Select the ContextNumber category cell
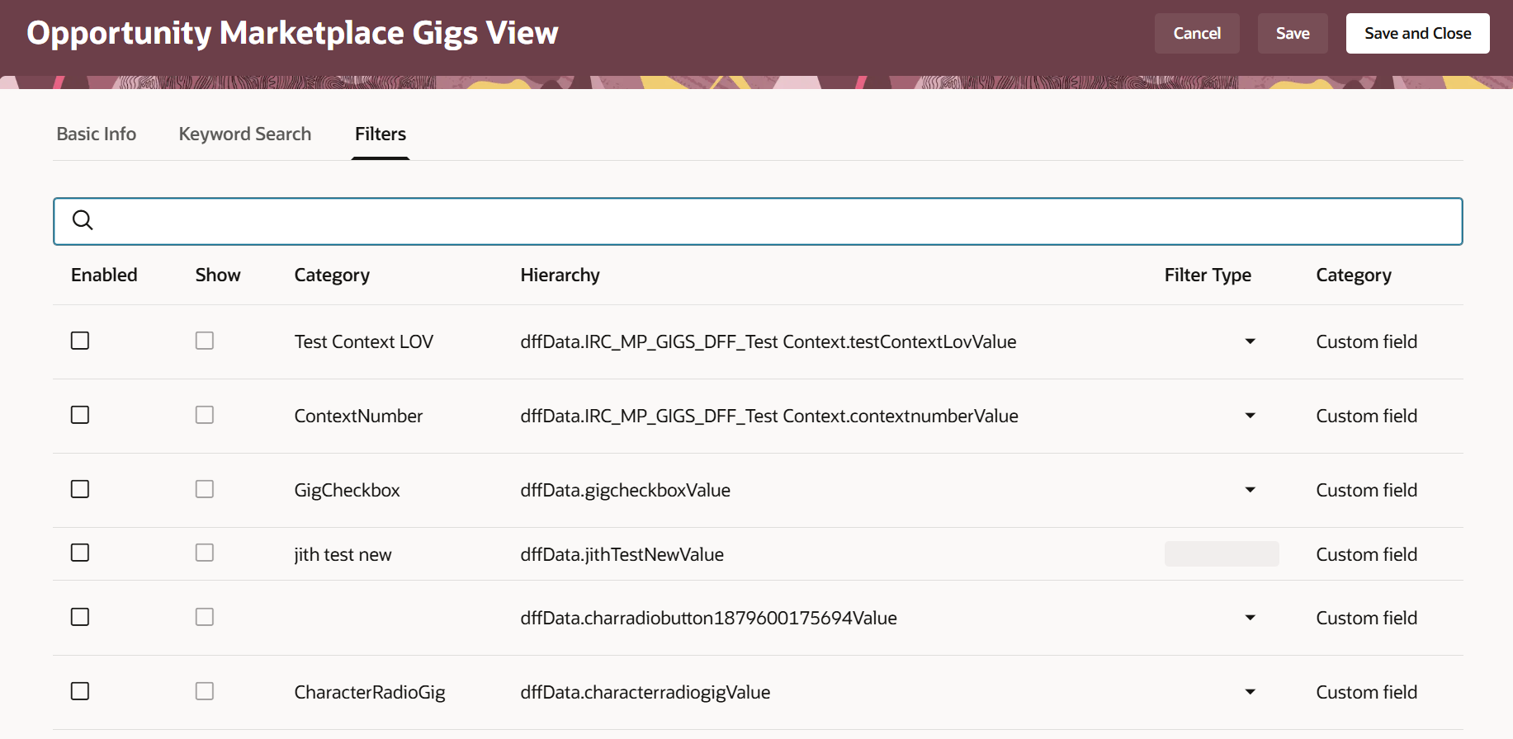Screen dimensions: 1513x739 tap(358, 416)
